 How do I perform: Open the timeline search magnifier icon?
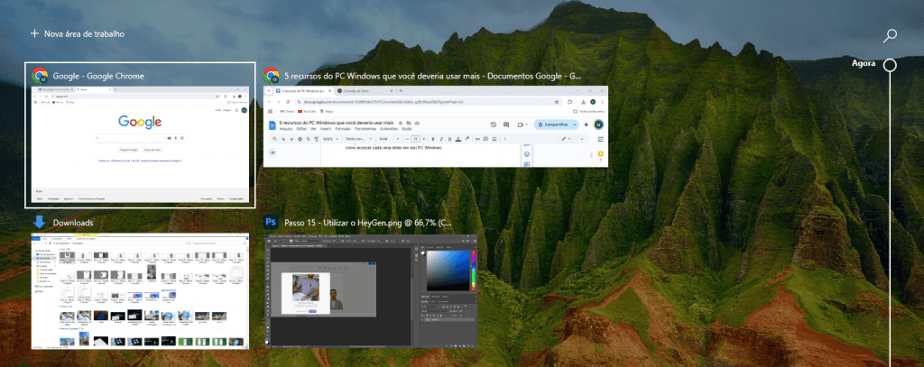(x=890, y=35)
